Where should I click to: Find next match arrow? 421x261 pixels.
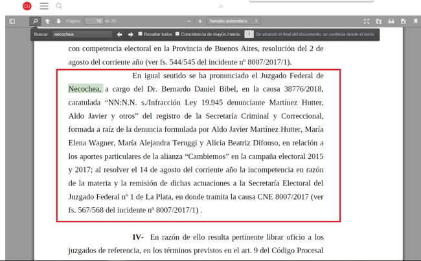130,34
